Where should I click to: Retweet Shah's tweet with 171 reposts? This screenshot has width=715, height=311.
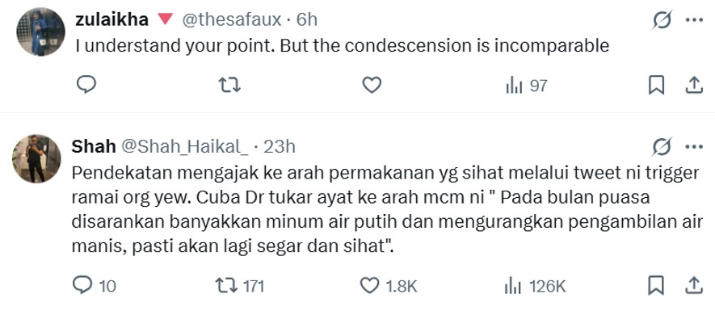pyautogui.click(x=240, y=286)
